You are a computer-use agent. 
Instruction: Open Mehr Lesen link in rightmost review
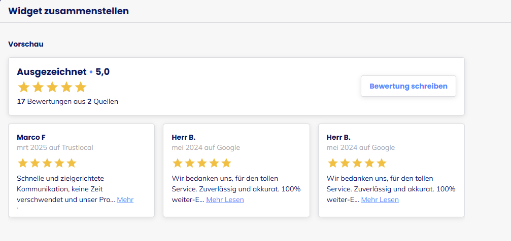pos(380,199)
